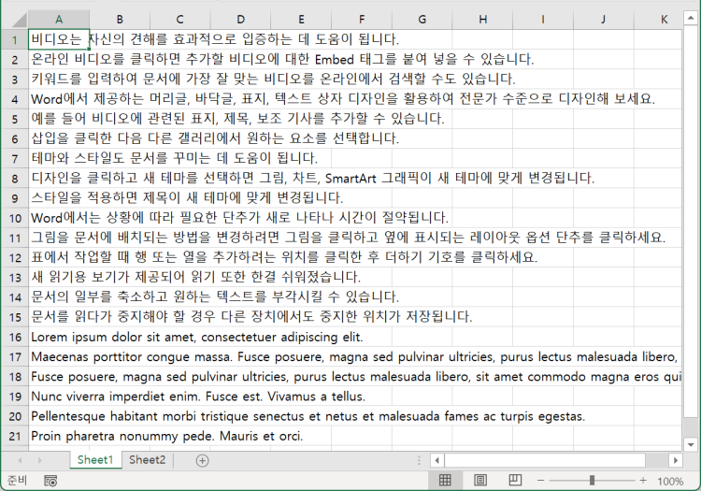701x491 pixels.
Task: Select row 2 header
Action: [15, 60]
